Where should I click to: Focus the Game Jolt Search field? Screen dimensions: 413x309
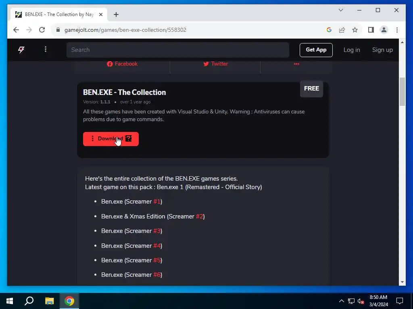pos(178,50)
